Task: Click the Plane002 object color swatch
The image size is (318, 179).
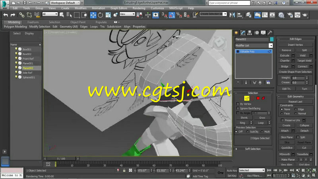Action: [271, 39]
